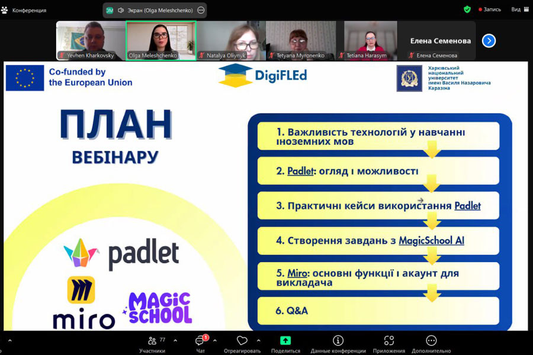533x355 pixels.
Task: Select Елена Семенова participant tile
Action: tap(441, 41)
